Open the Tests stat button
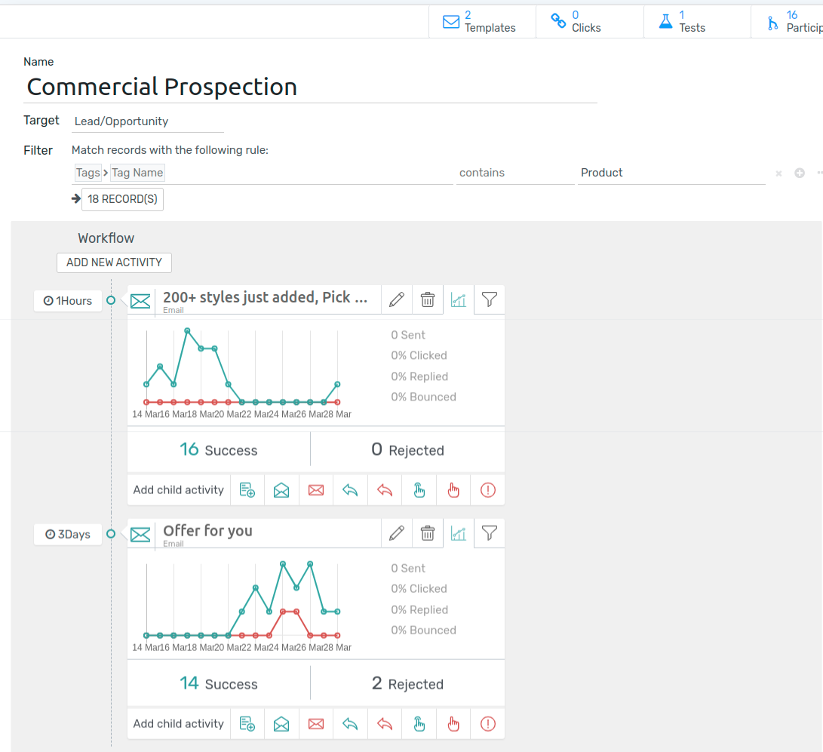This screenshot has width=823, height=752. 696,22
